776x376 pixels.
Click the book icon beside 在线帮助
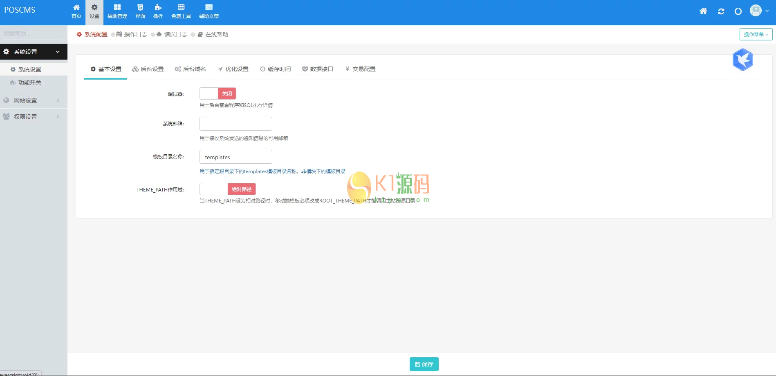click(x=200, y=34)
